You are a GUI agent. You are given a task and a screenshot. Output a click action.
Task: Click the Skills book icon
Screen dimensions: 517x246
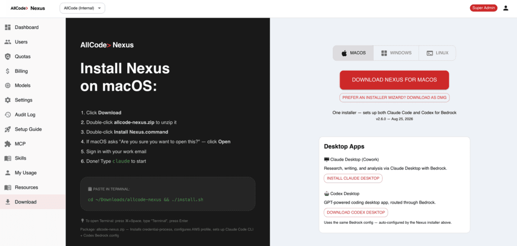[x=8, y=158]
